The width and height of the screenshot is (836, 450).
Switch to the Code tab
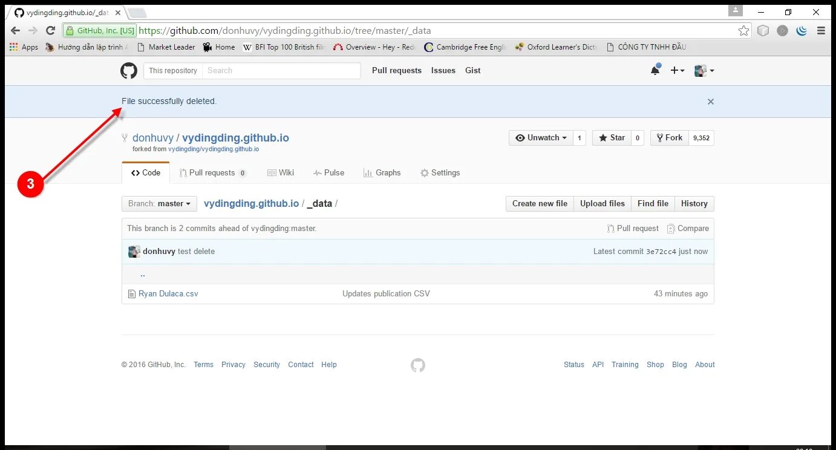146,173
